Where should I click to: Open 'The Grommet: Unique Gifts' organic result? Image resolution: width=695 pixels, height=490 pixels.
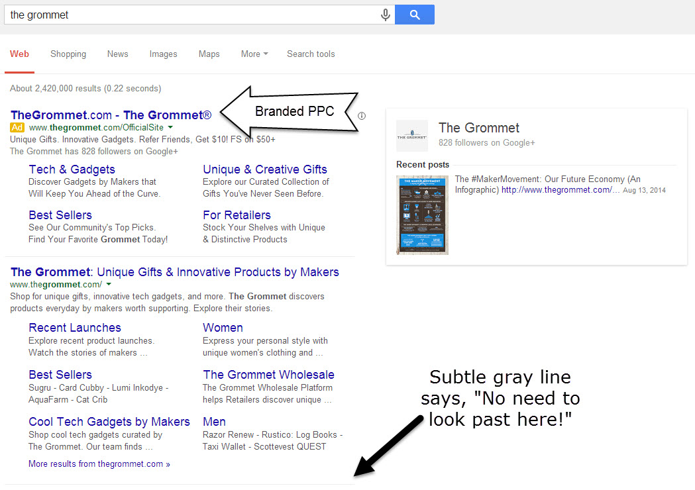point(175,272)
